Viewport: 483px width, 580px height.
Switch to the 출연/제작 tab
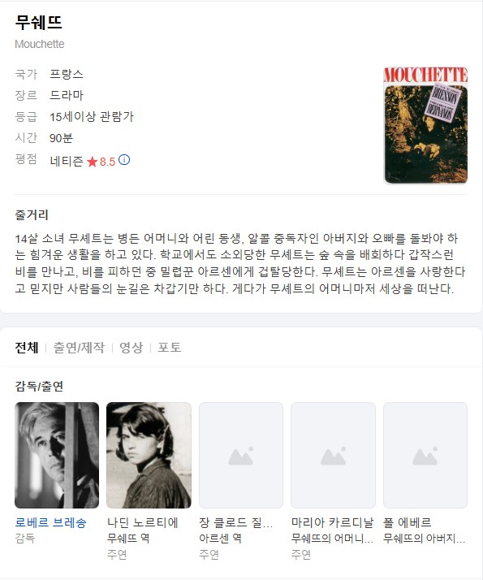pyautogui.click(x=79, y=348)
